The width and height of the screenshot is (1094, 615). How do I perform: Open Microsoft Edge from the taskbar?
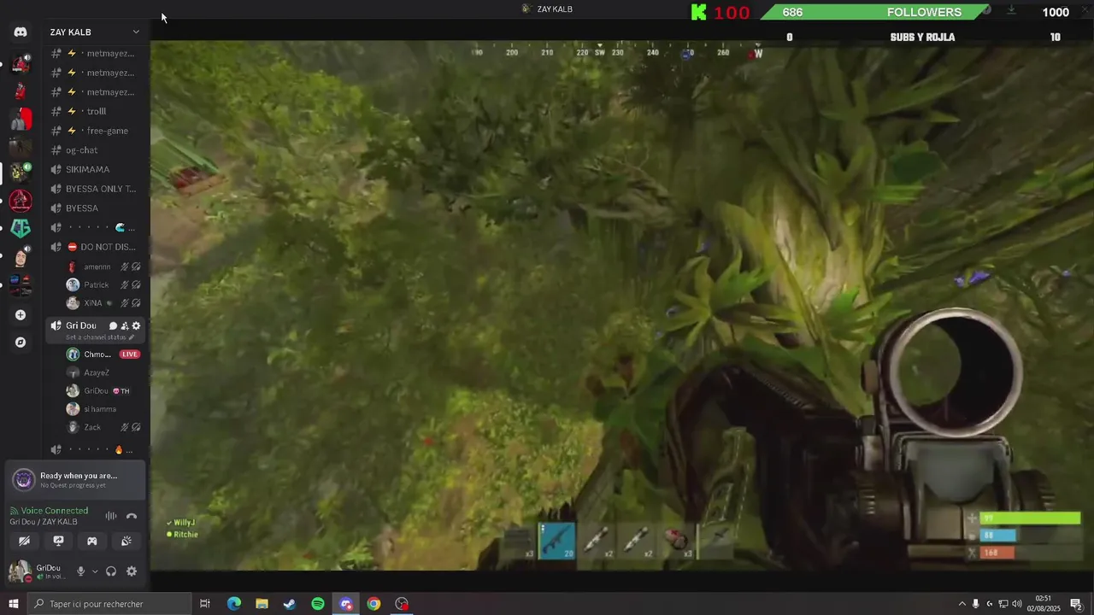(x=233, y=604)
